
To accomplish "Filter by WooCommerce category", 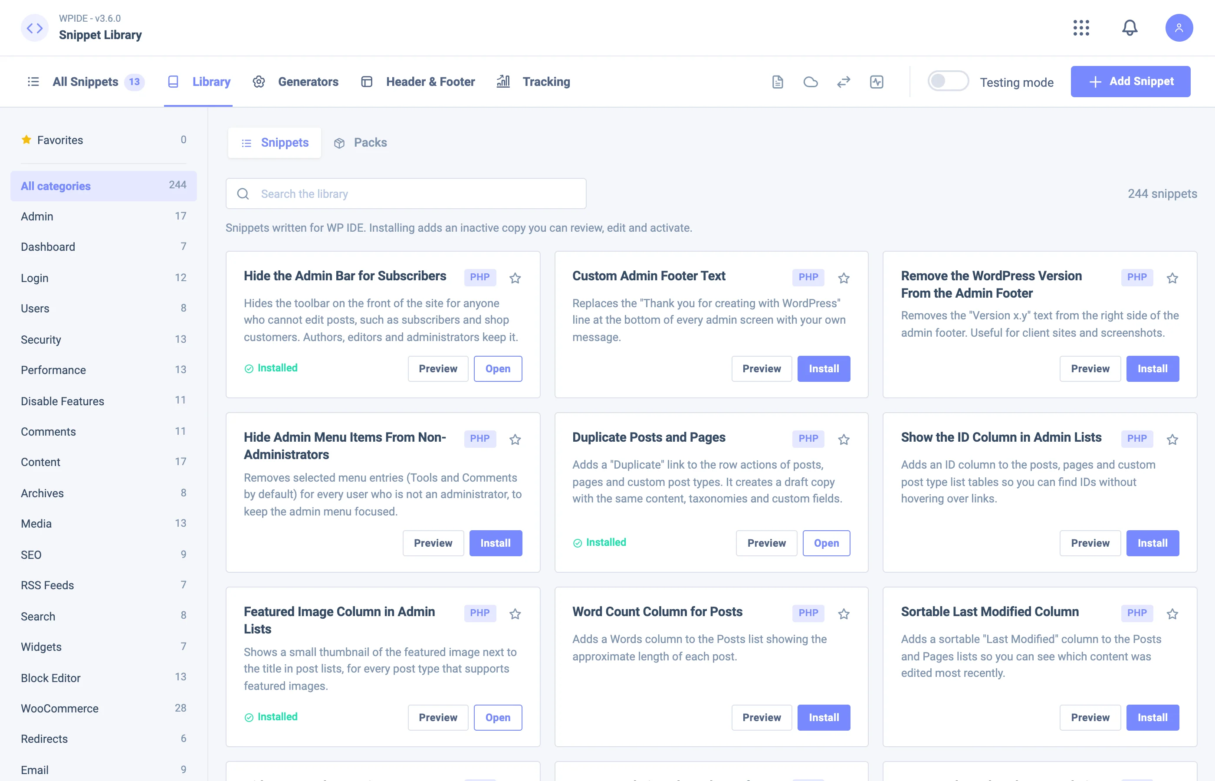I will click(x=103, y=709).
